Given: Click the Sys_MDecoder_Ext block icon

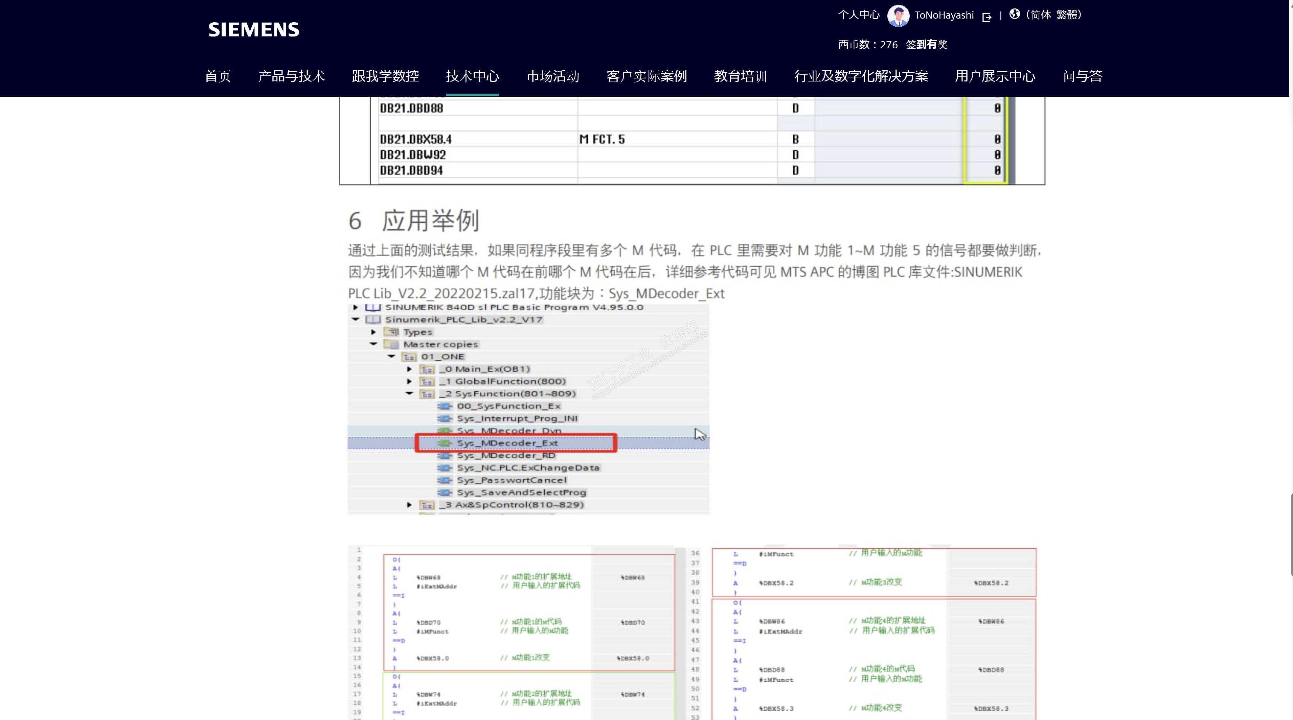Looking at the screenshot, I should tap(444, 443).
